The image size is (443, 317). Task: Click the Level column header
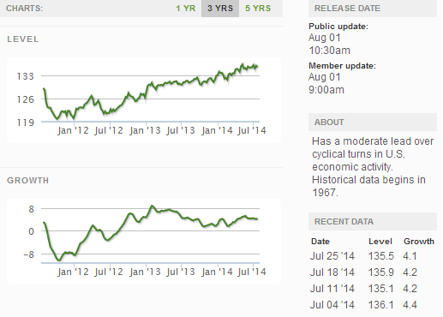click(380, 242)
